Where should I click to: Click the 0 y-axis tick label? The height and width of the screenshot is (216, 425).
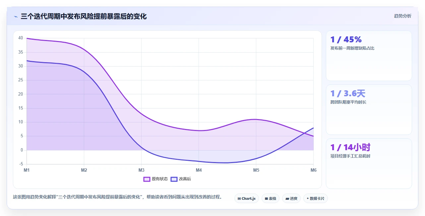coord(22,150)
